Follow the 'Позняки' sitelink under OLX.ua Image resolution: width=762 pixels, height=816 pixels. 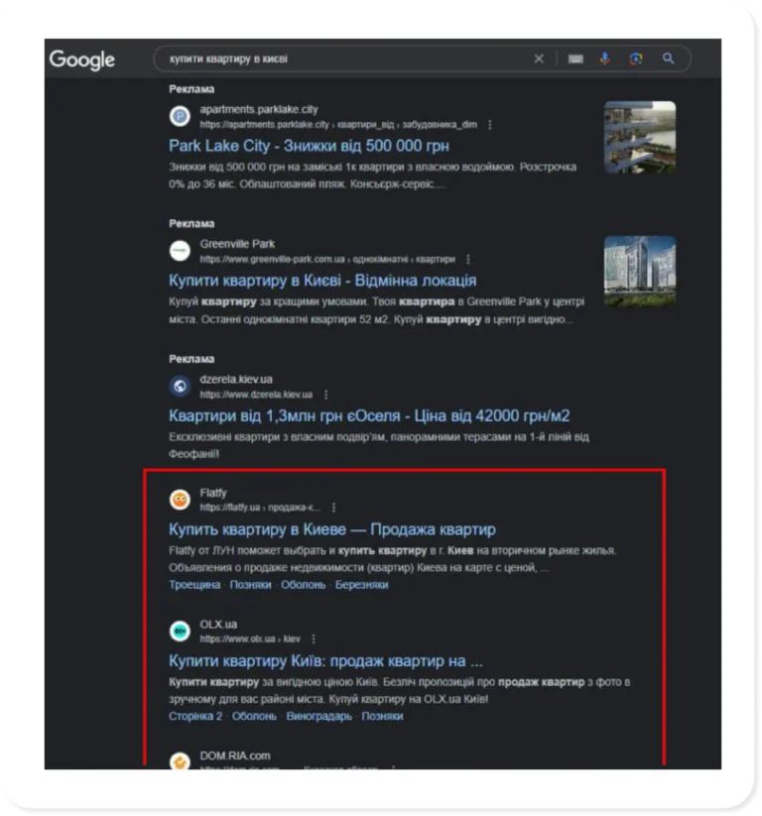coord(382,717)
